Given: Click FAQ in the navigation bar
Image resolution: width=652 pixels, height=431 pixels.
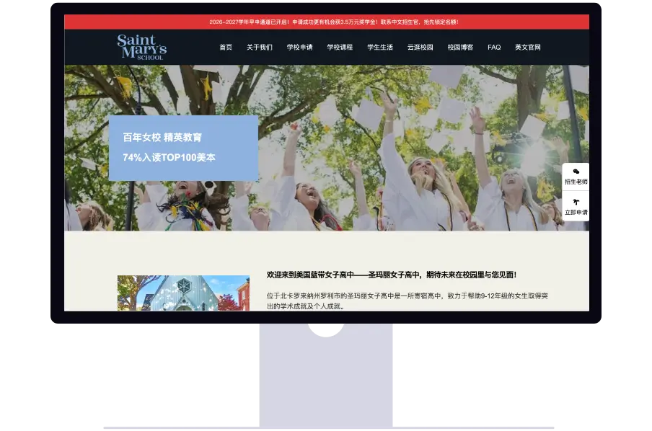Looking at the screenshot, I should tap(494, 48).
